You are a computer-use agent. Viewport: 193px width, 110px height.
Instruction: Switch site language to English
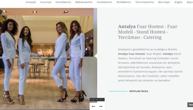tap(179, 2)
